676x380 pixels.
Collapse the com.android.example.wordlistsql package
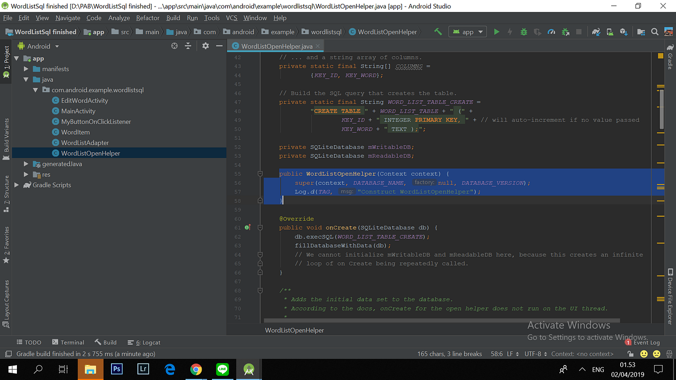pos(35,90)
